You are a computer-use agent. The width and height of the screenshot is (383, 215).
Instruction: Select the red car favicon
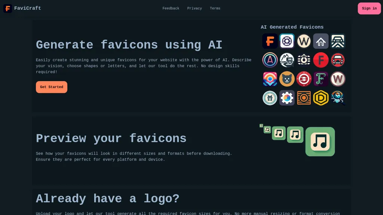point(338,60)
